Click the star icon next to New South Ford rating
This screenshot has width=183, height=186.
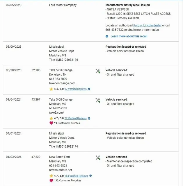pyautogui.click(x=51, y=176)
